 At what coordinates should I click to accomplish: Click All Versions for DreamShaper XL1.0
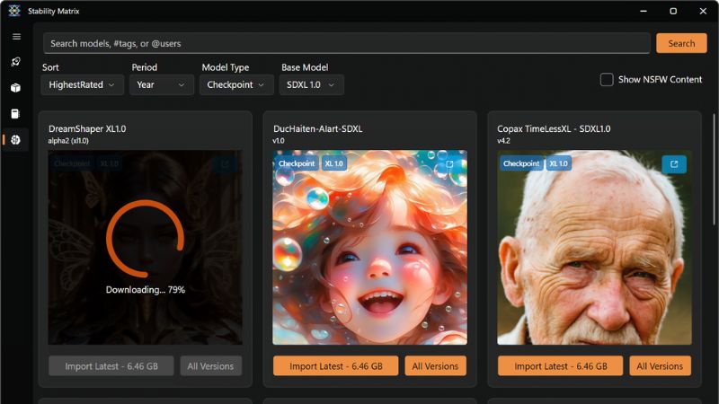coord(210,366)
